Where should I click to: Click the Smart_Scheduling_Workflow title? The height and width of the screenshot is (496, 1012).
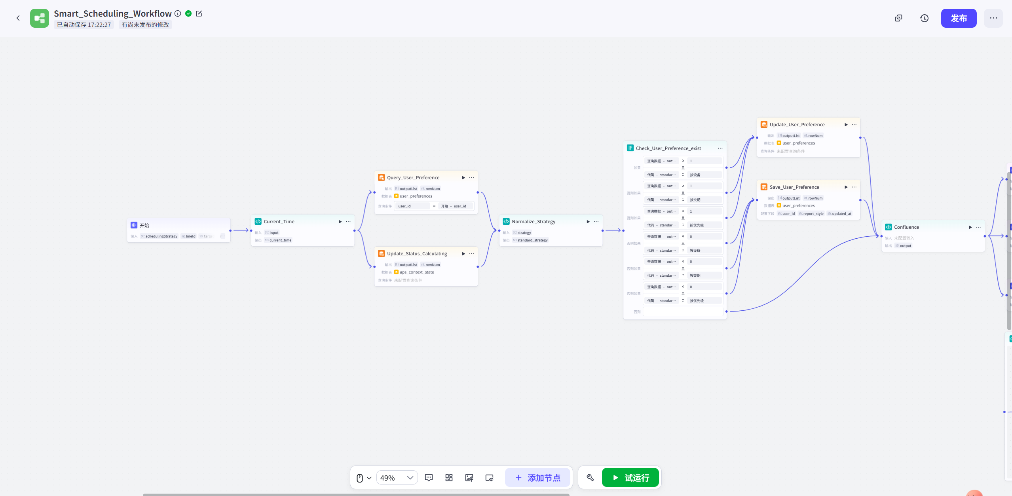tap(113, 13)
